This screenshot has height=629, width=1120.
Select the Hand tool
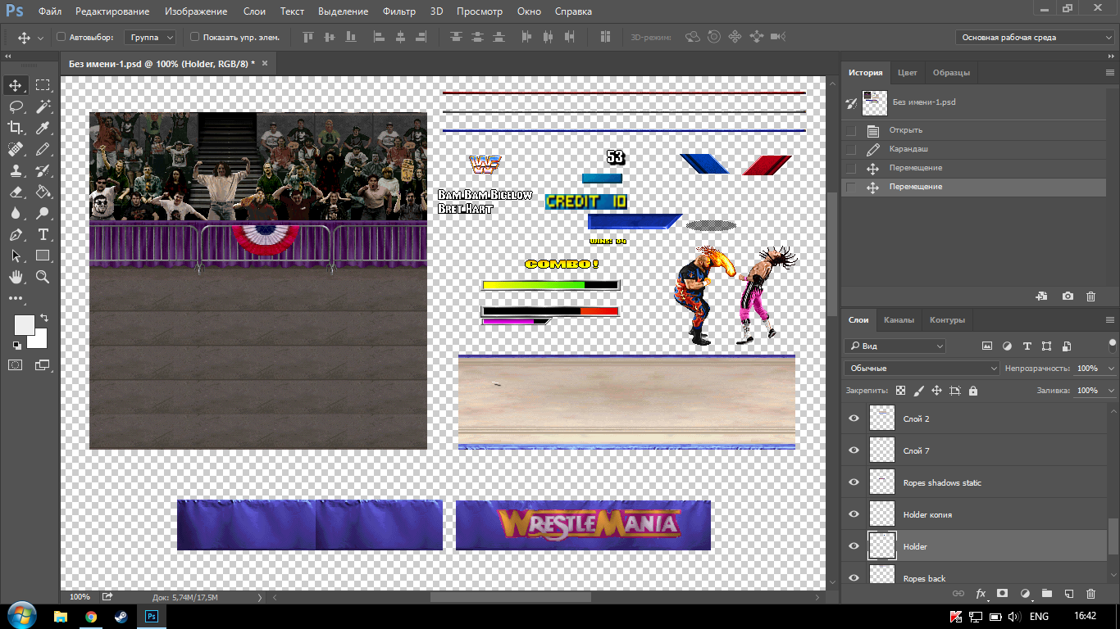16,277
